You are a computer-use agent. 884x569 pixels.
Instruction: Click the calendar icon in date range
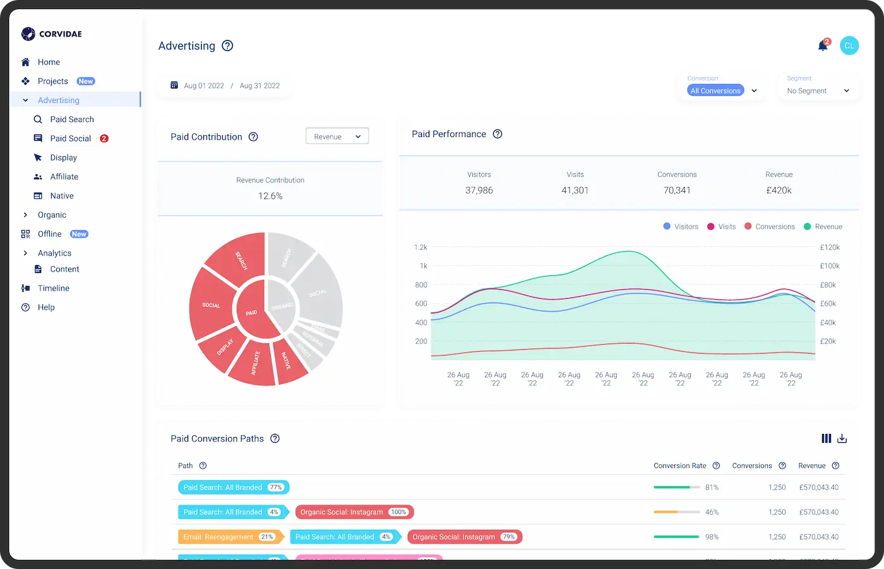174,85
